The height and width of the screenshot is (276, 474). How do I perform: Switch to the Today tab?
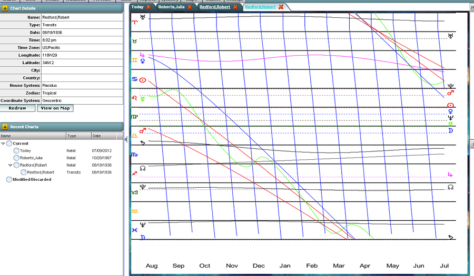137,7
